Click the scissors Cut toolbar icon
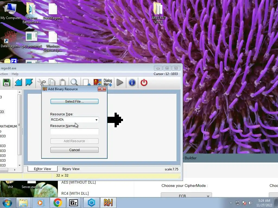Screen dimensions: 278x208 42,83
